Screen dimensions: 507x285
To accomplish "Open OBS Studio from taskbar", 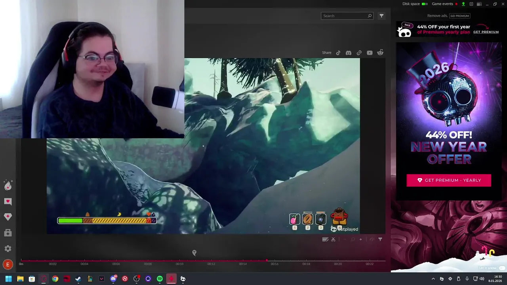I will point(137,279).
